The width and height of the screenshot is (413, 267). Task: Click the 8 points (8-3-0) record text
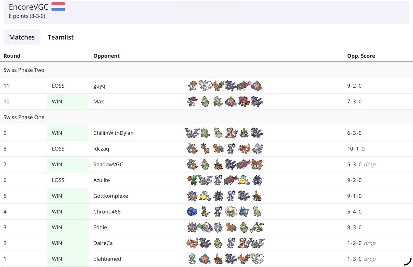coord(27,16)
